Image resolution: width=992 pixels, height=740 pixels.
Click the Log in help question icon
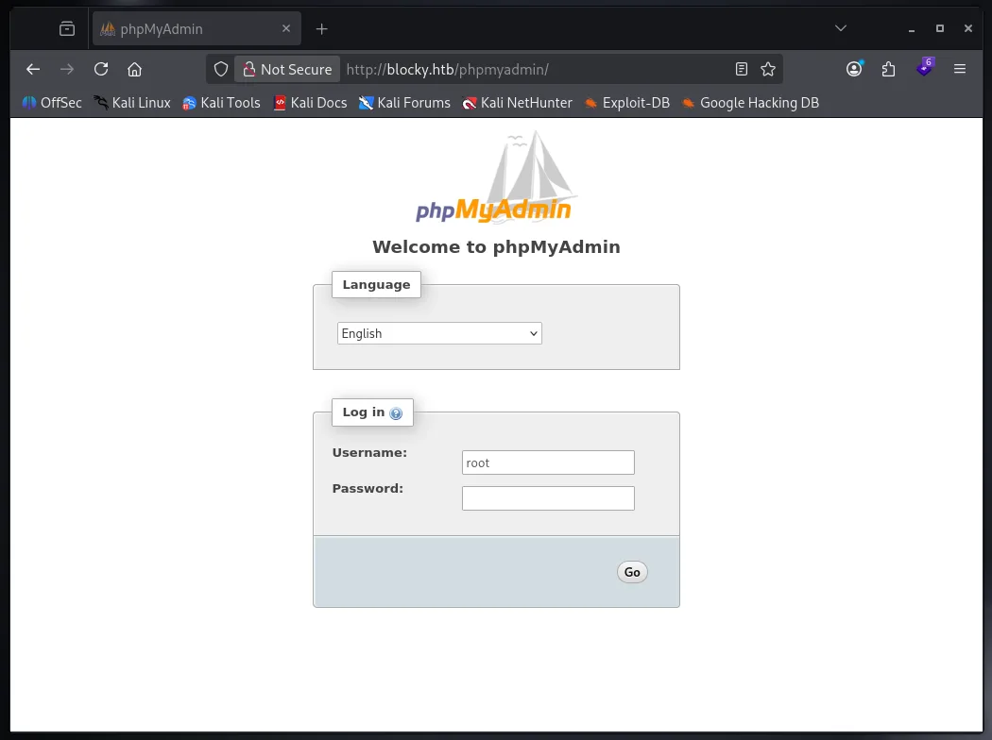pyautogui.click(x=396, y=413)
